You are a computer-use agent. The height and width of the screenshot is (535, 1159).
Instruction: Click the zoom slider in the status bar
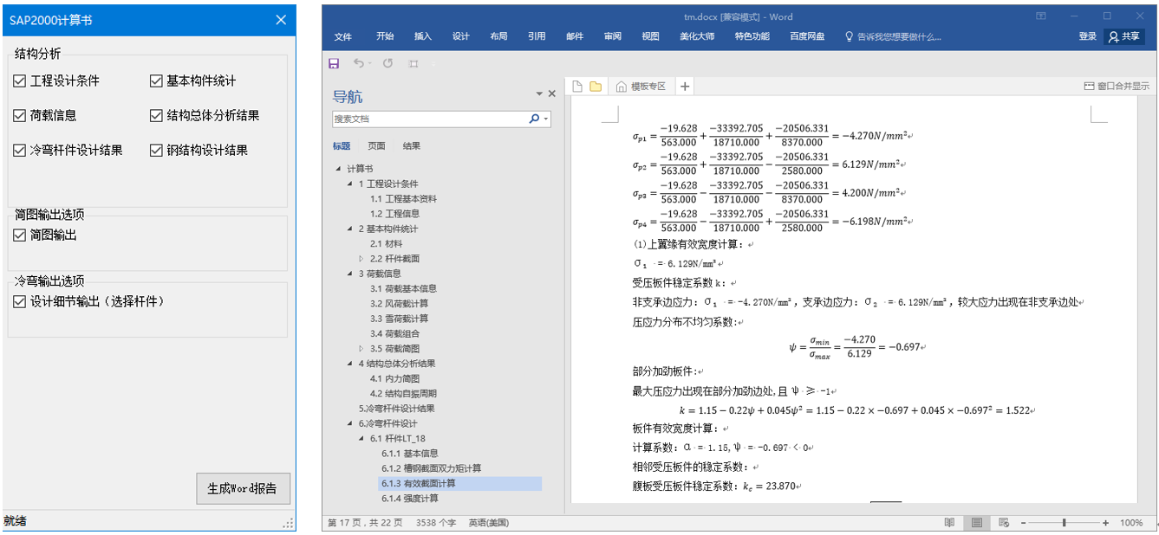pos(1064,523)
